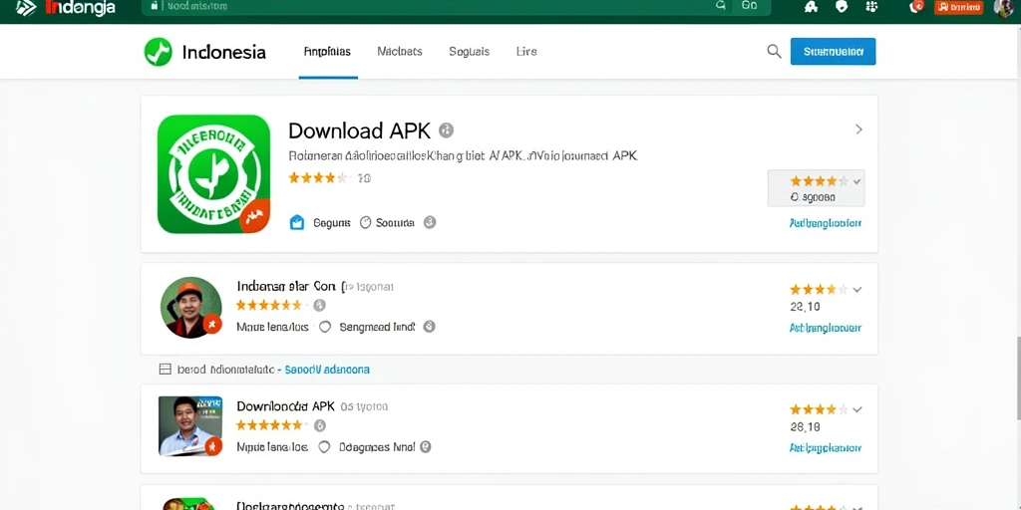
Task: Open the right chevron on the Download APK card
Action: pyautogui.click(x=858, y=129)
